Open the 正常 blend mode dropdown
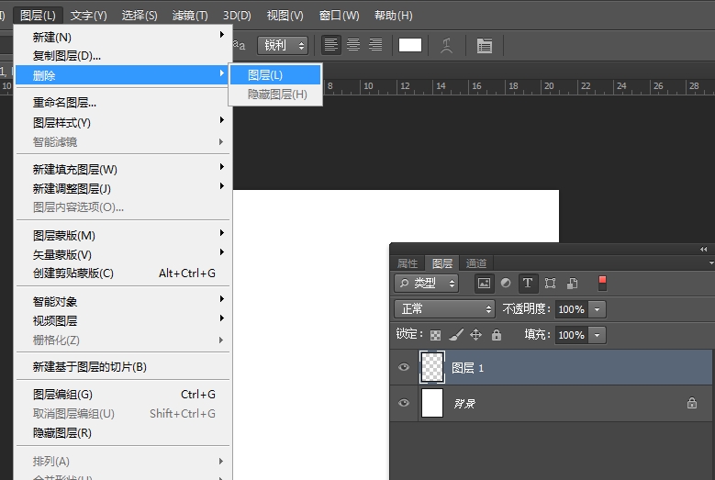The image size is (715, 480). 445,309
